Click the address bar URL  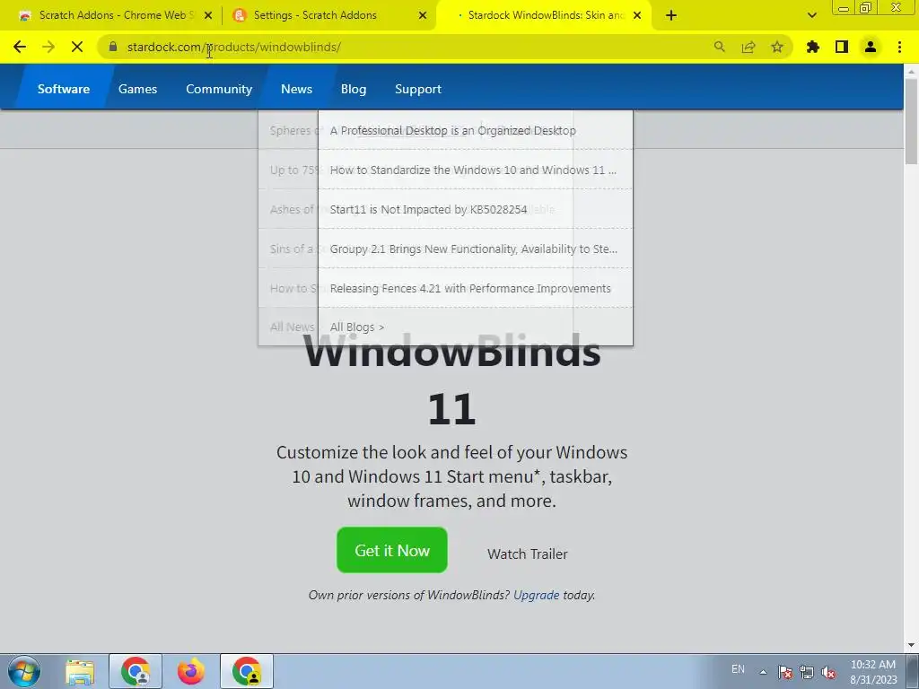[233, 47]
